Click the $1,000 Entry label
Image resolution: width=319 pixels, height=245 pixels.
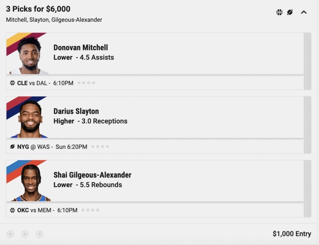pyautogui.click(x=292, y=234)
